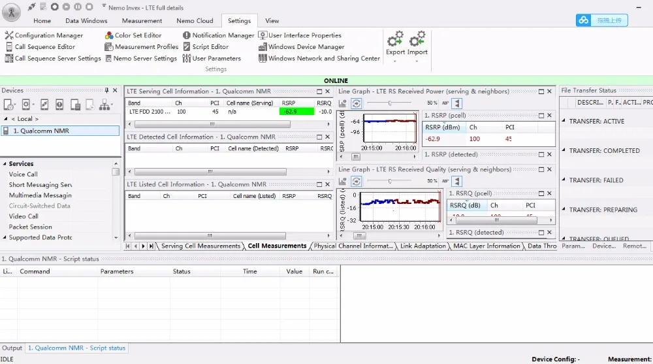The width and height of the screenshot is (653, 364).
Task: Select Packet Session service
Action: [x=31, y=227]
